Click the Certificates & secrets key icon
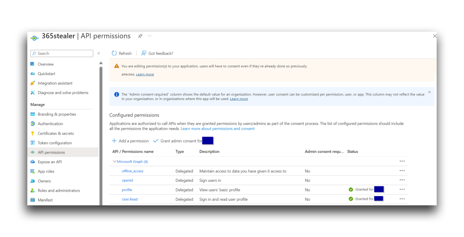This screenshot has width=464, height=237. pos(33,133)
